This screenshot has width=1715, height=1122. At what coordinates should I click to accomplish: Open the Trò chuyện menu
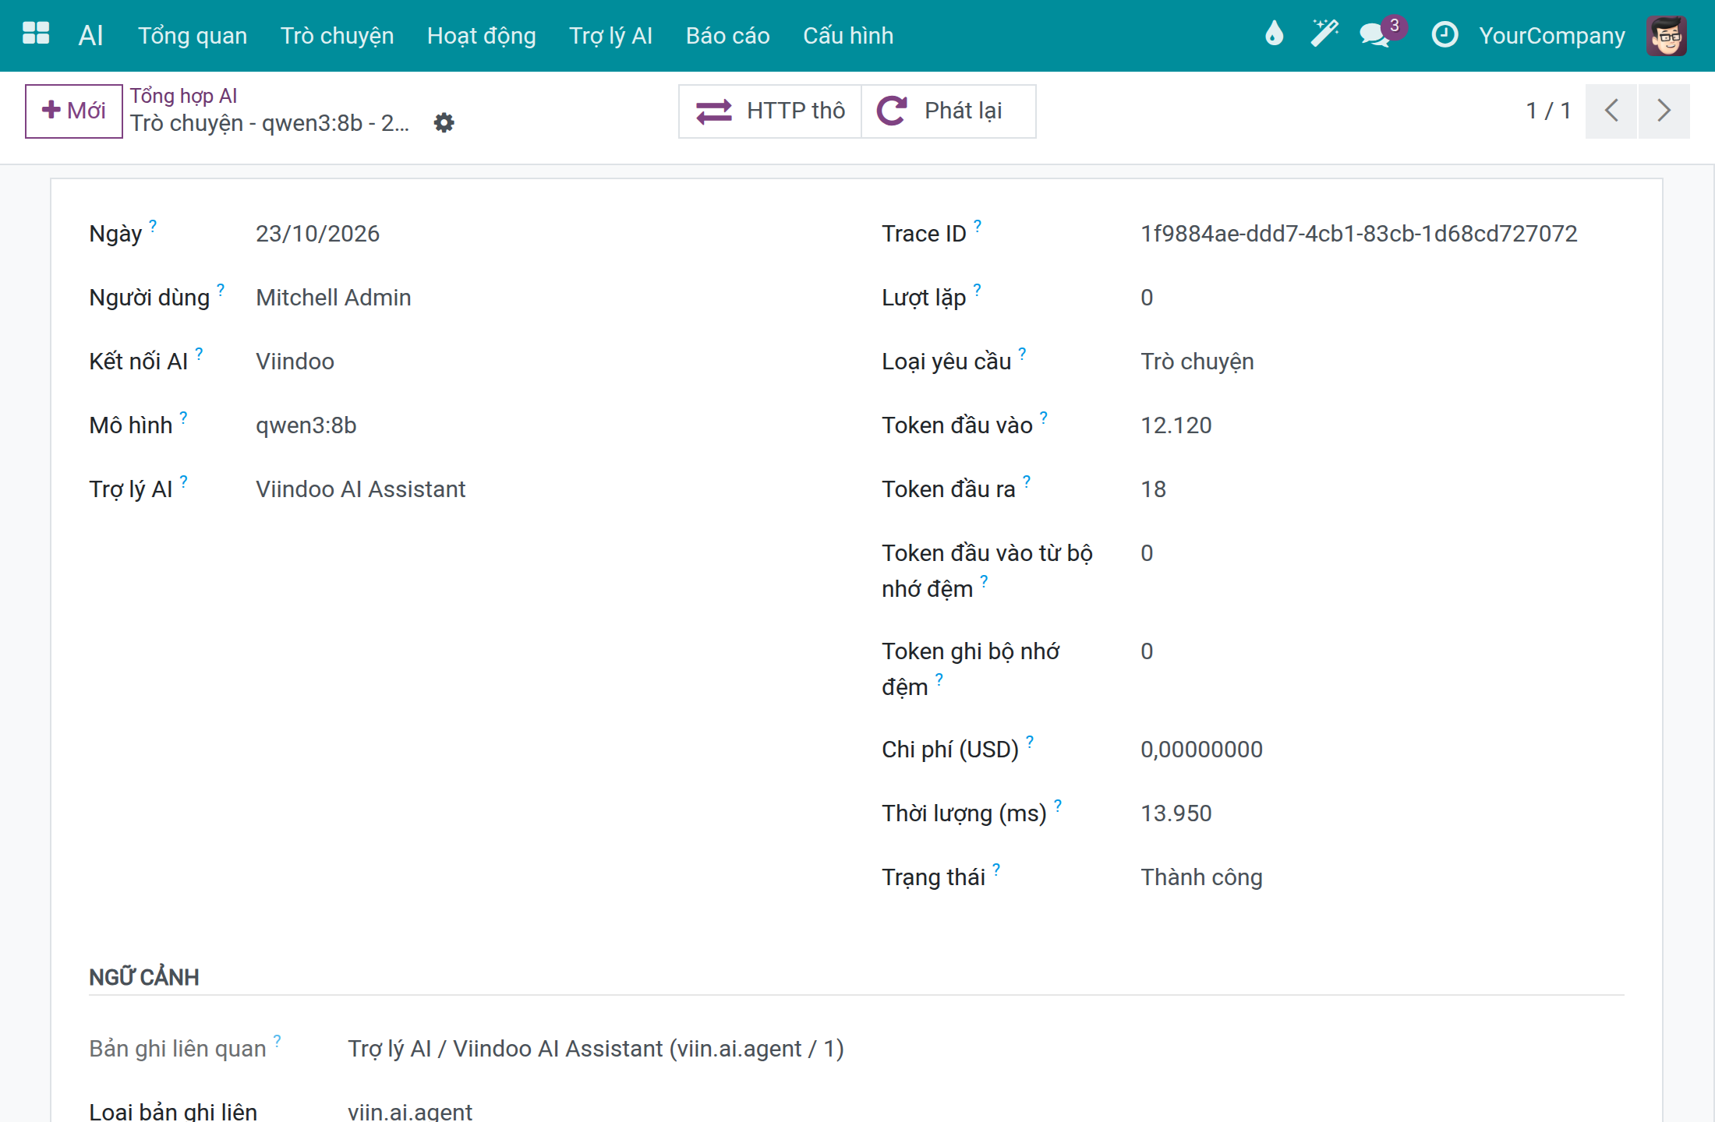(x=337, y=35)
